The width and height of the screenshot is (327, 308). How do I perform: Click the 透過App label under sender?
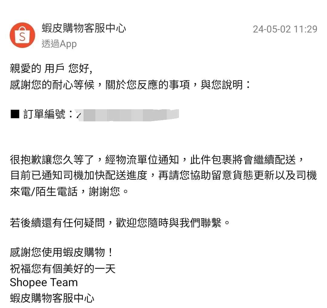coord(59,44)
